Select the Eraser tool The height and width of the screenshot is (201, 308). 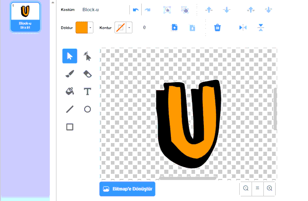[x=87, y=74]
